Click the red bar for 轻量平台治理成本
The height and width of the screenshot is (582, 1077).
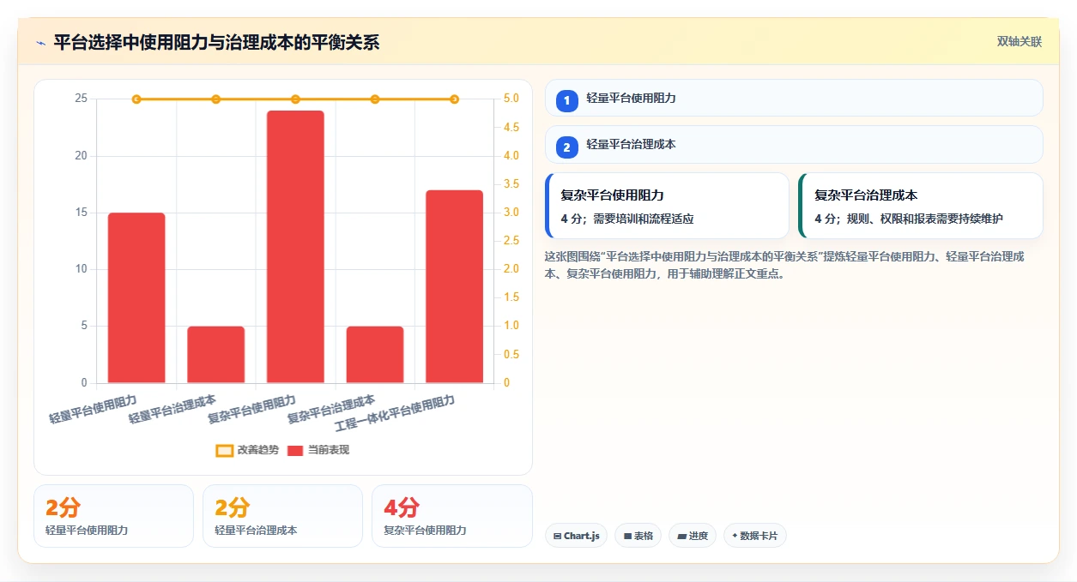pos(216,354)
